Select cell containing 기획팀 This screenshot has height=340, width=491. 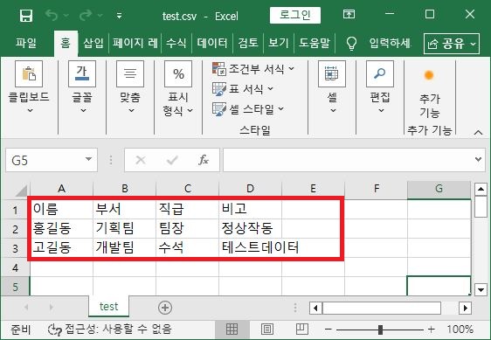pos(124,228)
